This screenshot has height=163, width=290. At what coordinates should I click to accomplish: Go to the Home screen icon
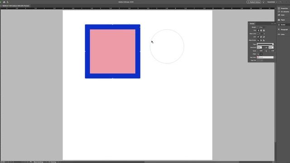coord(4,2)
